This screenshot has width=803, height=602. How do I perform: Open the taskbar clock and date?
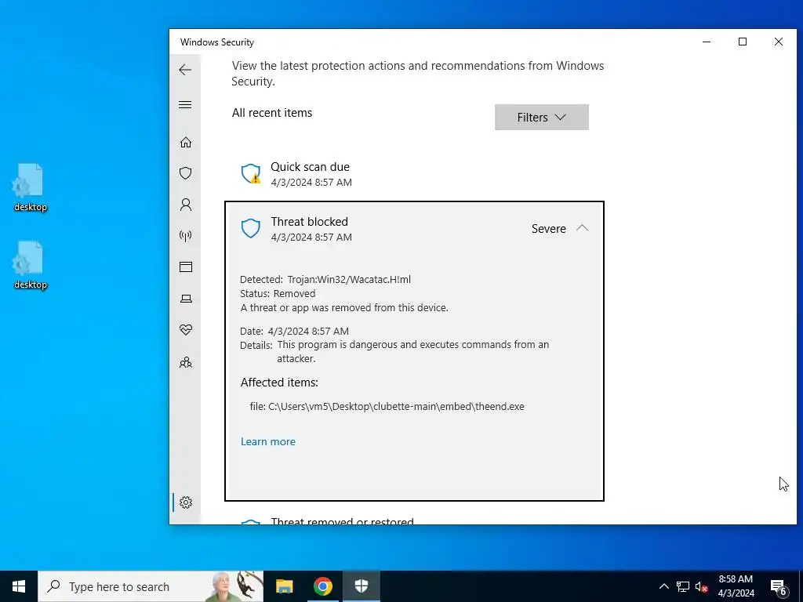pyautogui.click(x=736, y=586)
